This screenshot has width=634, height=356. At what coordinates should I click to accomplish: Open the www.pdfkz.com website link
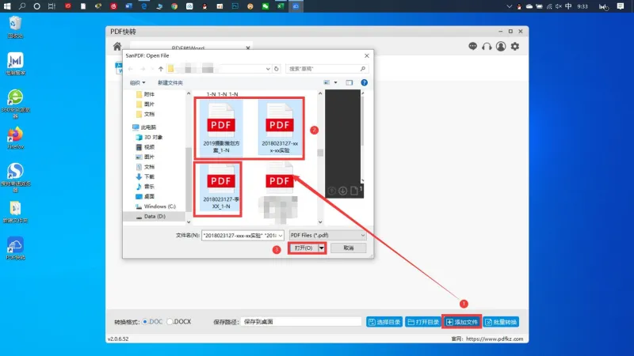[494, 339]
